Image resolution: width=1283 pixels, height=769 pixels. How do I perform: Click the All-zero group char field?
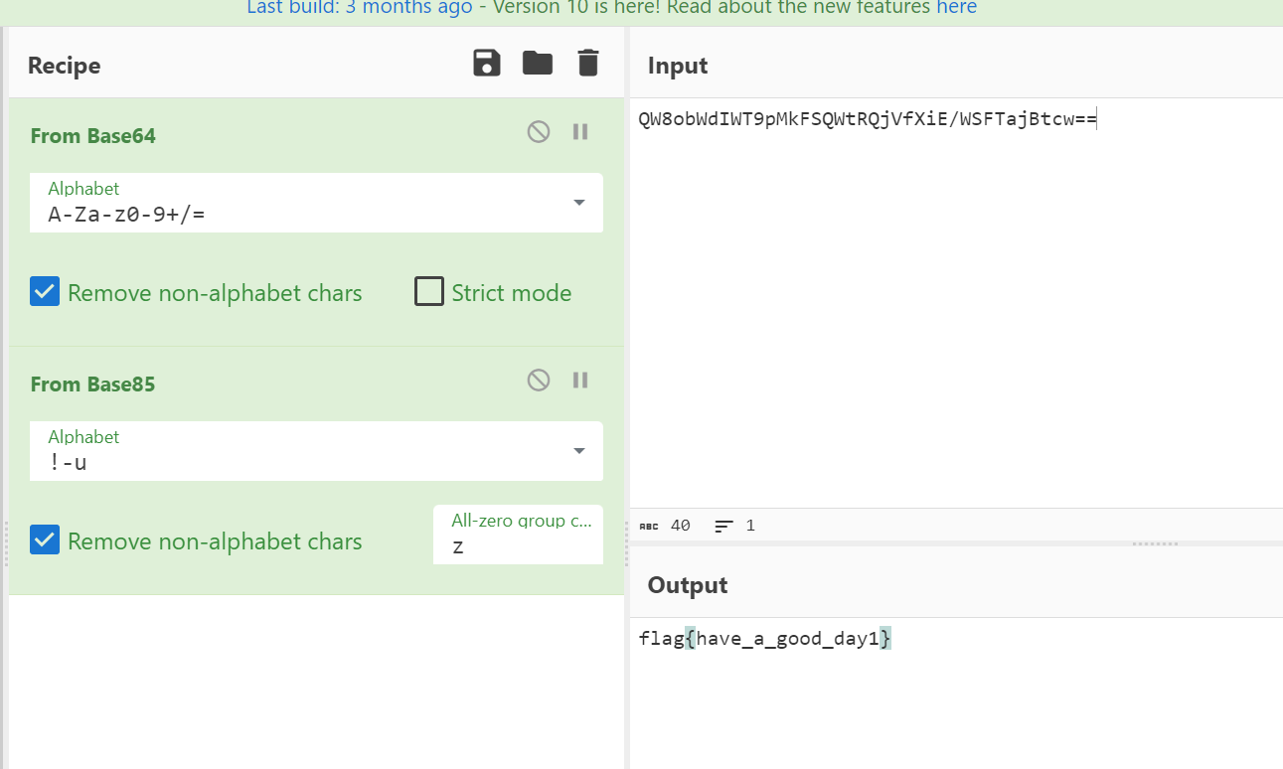(517, 545)
